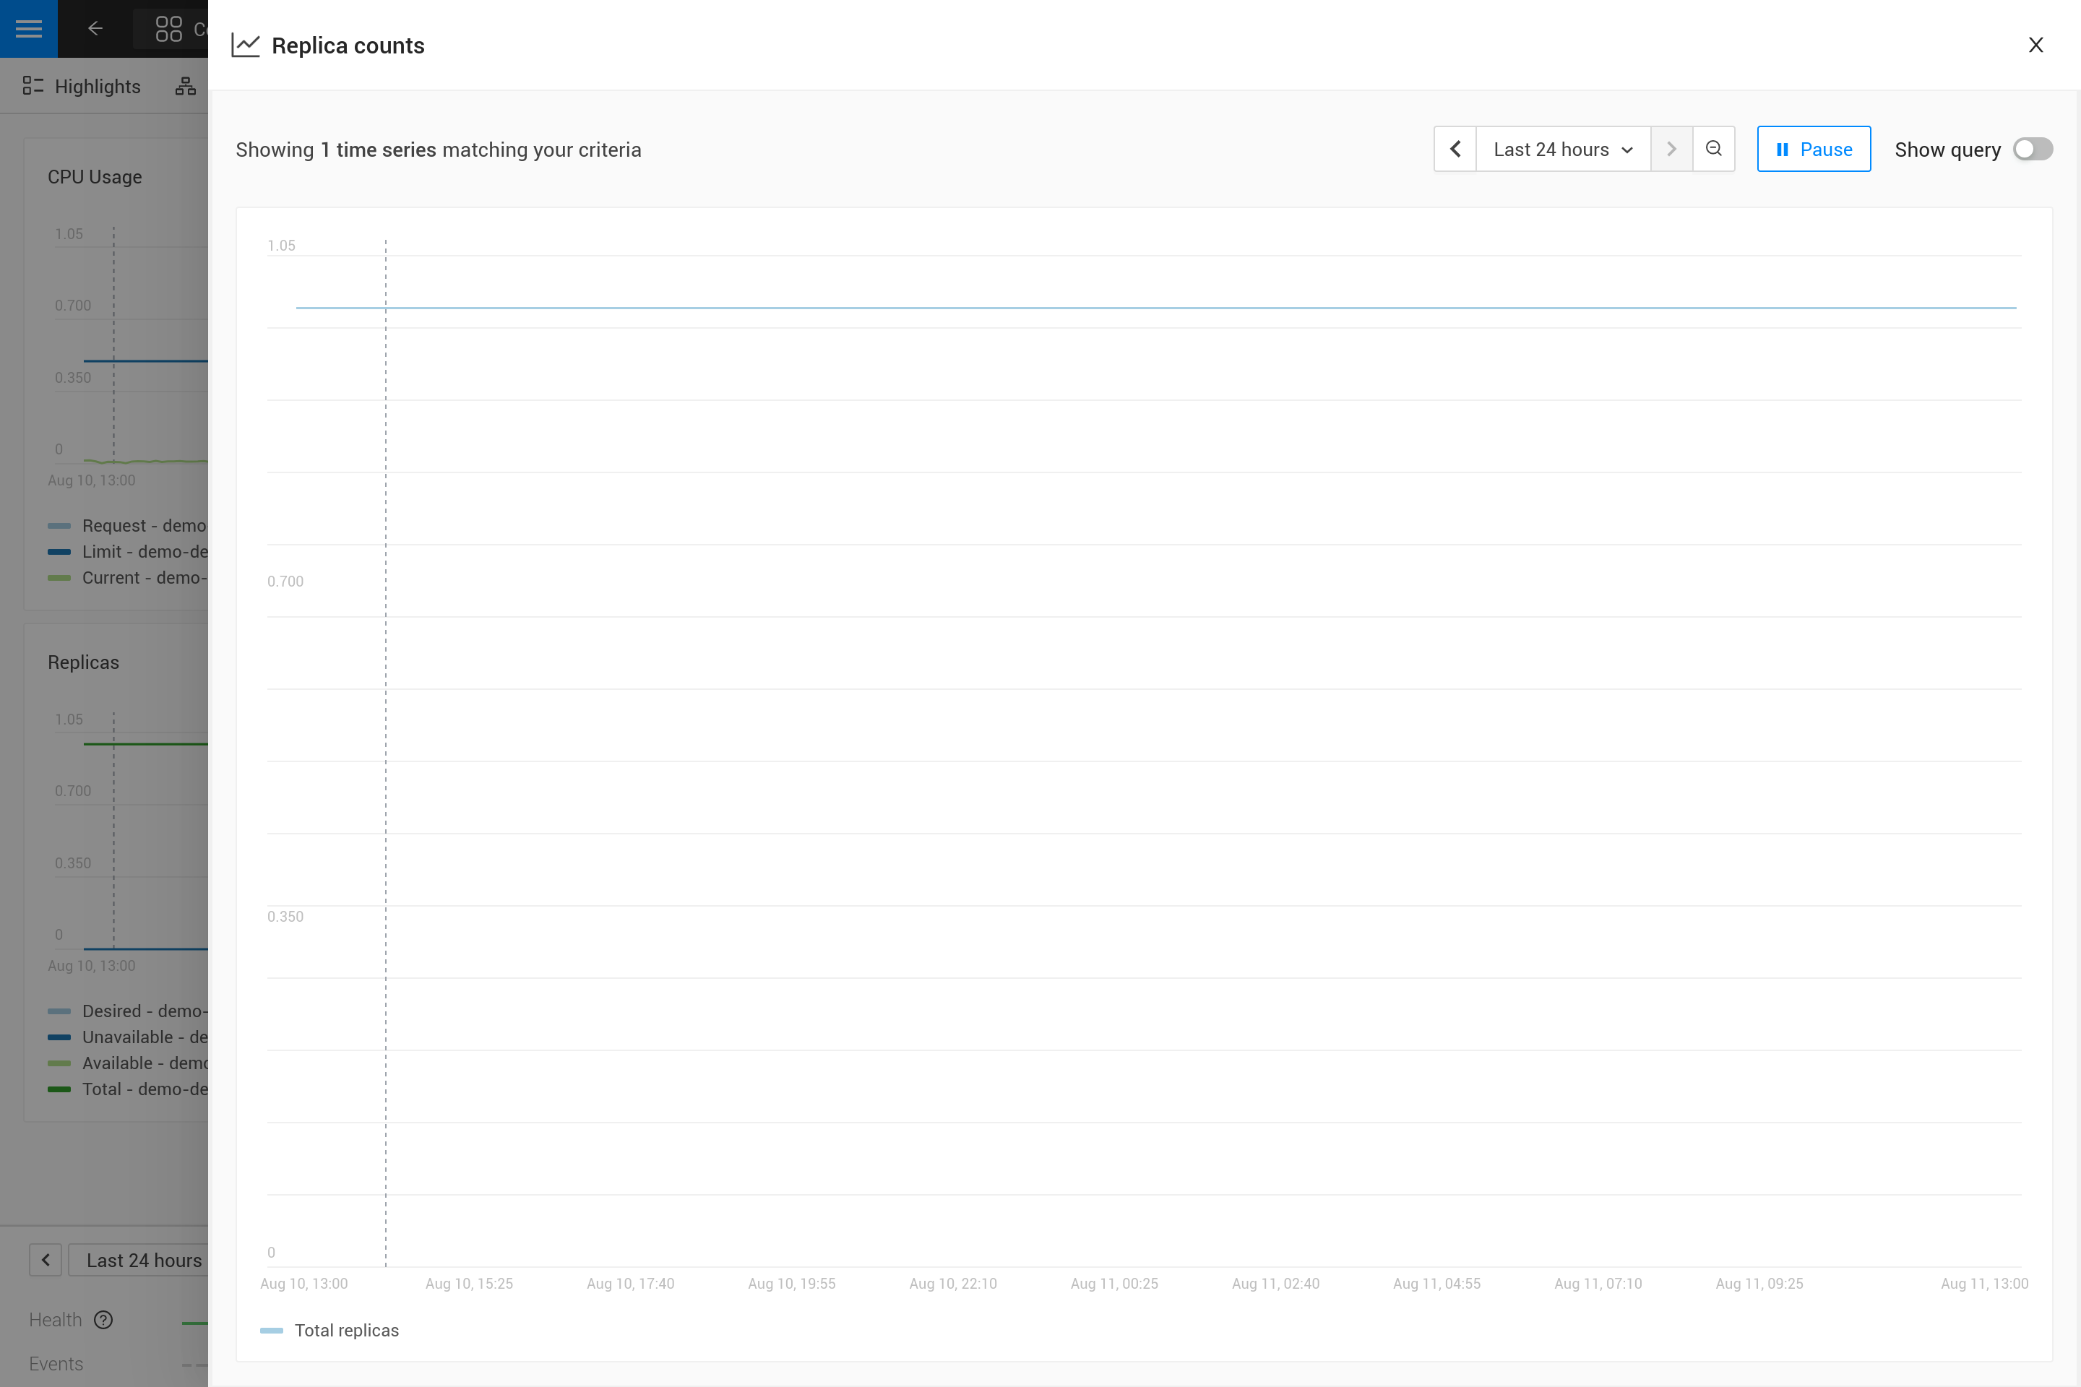The height and width of the screenshot is (1387, 2081).
Task: Select the topology view icon next to Highlights
Action: click(x=185, y=86)
